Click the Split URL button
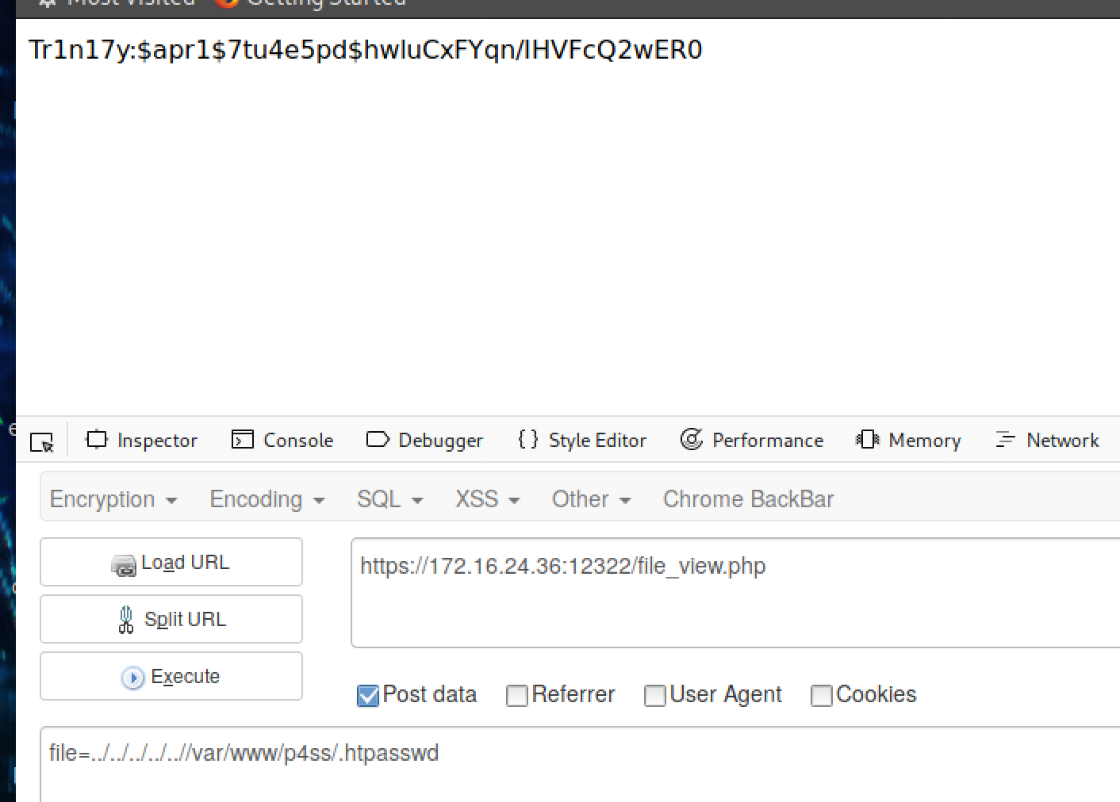This screenshot has width=1120, height=802. click(171, 620)
